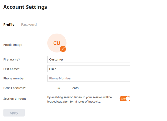Viewport: 167px width, 121px height.
Task: Click the First name label
Action: [11, 60]
